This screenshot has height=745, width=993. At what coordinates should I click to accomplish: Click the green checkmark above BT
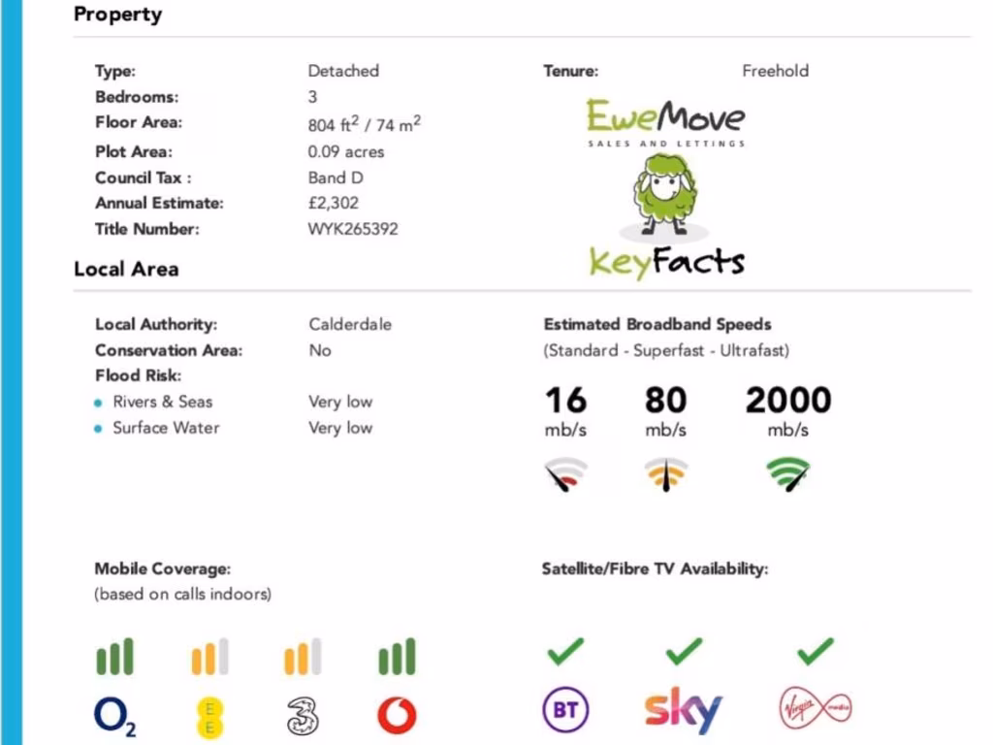[565, 652]
